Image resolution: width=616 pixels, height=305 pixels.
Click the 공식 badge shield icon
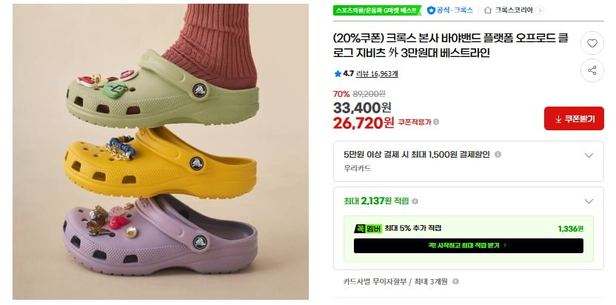(431, 10)
